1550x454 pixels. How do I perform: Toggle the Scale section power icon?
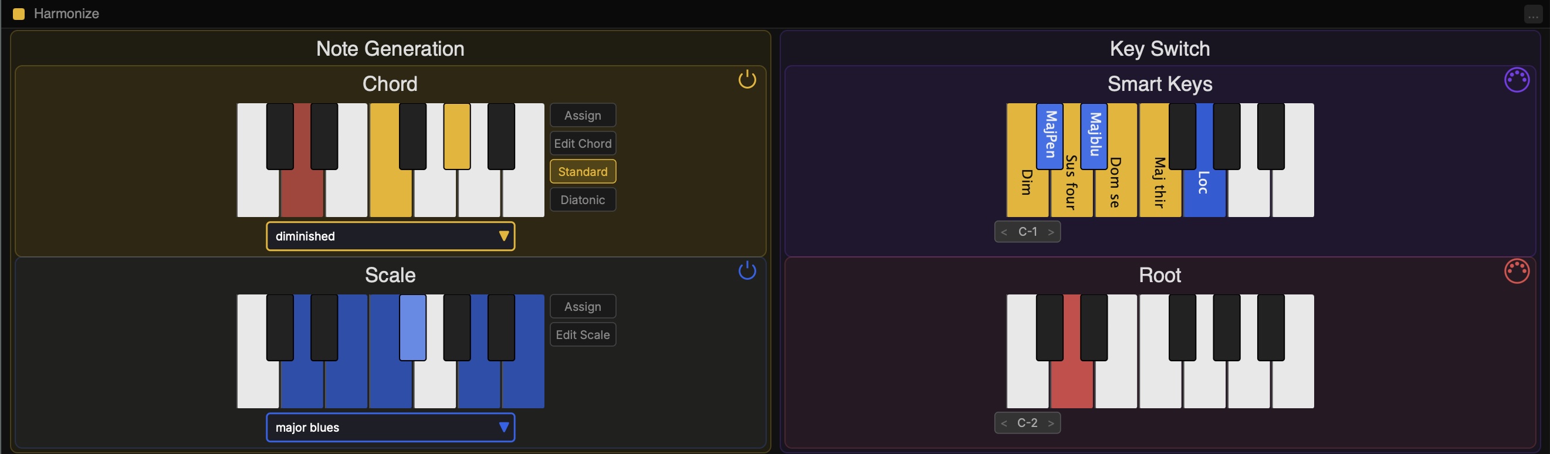coord(747,270)
